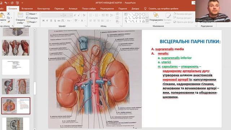This screenshot has width=231, height=130.
Task: Select the block Down Arrow shape
Action: (140, 18)
